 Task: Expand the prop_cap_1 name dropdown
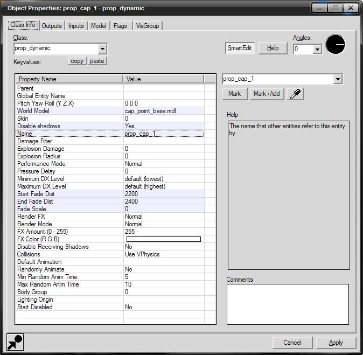[338, 79]
